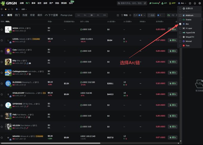Open the website globe icon for CatMagicUnicorn
203x145 pixels.
pos(30,74)
